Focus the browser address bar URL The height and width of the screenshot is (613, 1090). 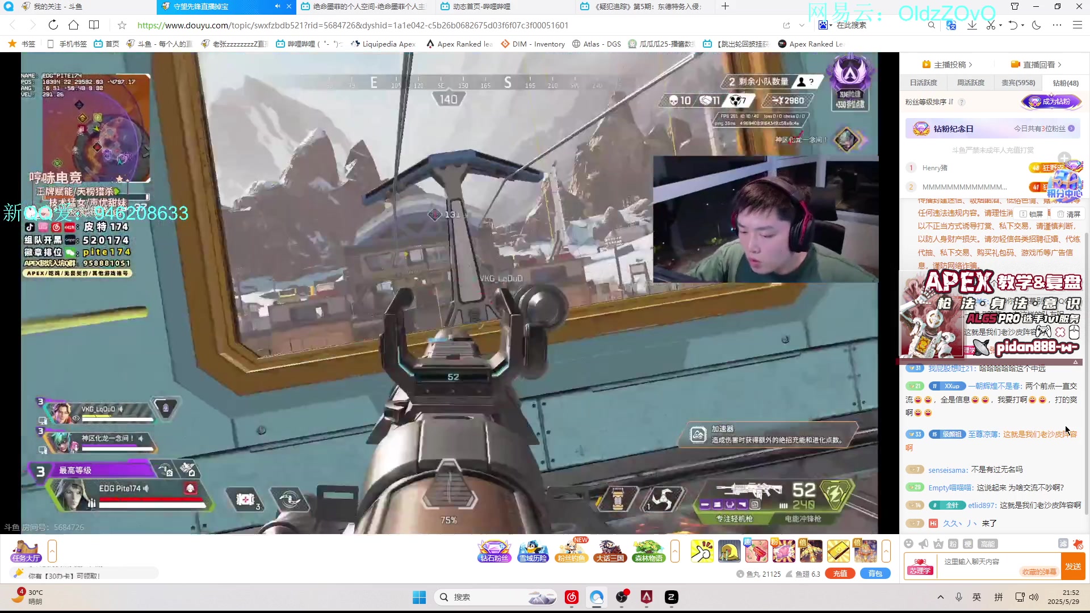tap(353, 25)
